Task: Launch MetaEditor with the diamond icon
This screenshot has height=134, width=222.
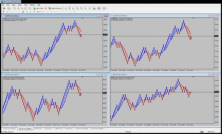Action: point(46,8)
